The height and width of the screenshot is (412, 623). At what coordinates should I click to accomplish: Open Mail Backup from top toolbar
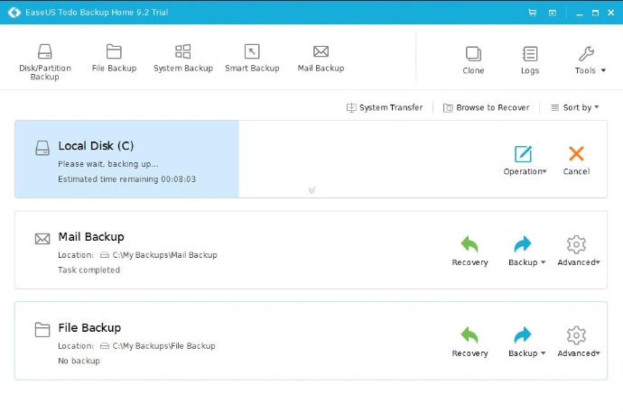(321, 58)
